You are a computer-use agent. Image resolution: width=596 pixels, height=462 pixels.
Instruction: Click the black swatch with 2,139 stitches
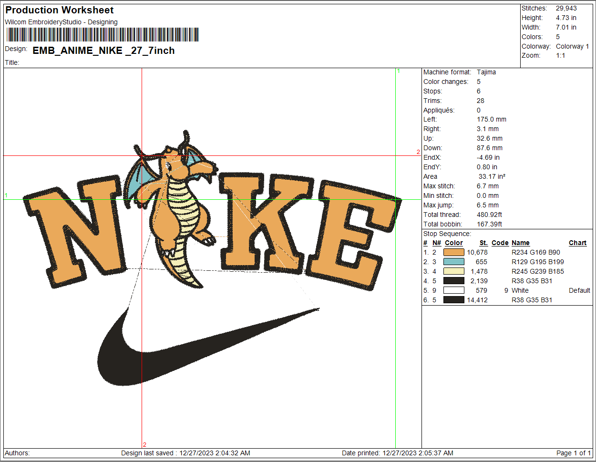453,281
